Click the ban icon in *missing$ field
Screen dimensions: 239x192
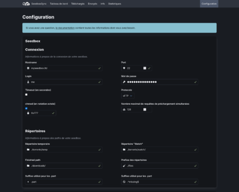click(124, 182)
